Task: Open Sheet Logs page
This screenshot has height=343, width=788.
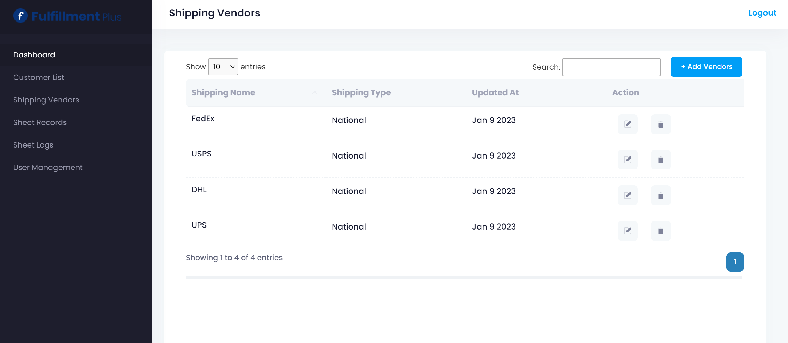Action: tap(33, 145)
